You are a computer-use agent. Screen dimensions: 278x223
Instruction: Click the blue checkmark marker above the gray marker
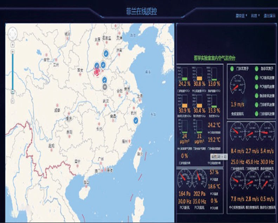[105, 80]
